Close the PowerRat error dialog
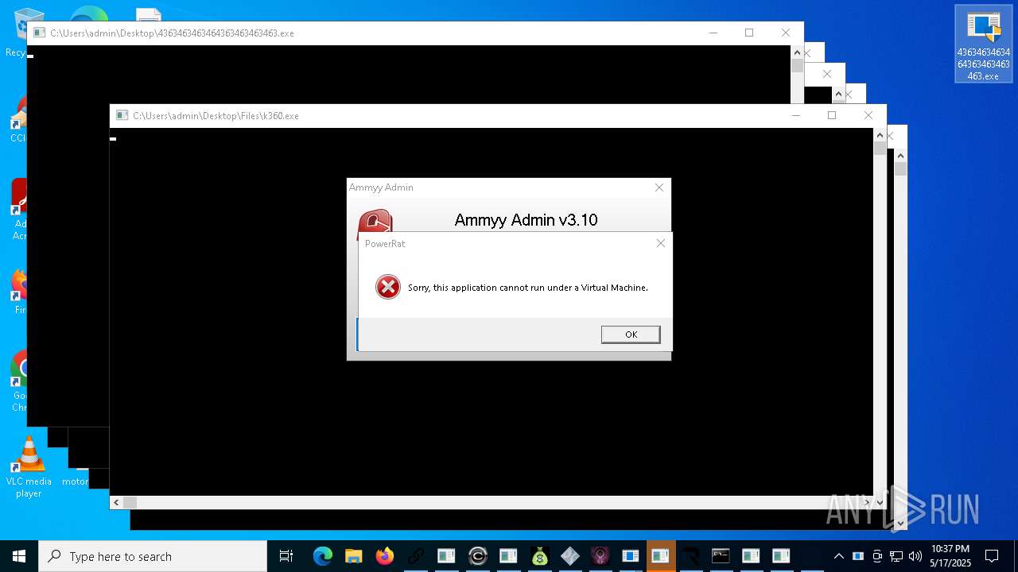This screenshot has height=572, width=1018. [x=660, y=243]
